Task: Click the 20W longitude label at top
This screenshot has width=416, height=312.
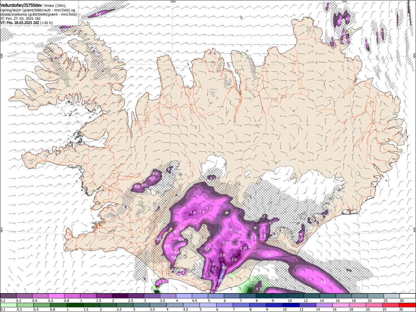Action: pyautogui.click(x=173, y=2)
